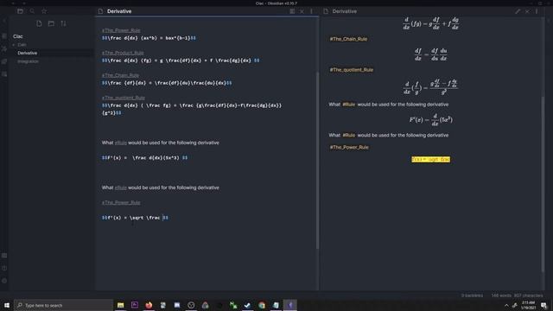Open the starred notes sidebar tab

[x=44, y=11]
